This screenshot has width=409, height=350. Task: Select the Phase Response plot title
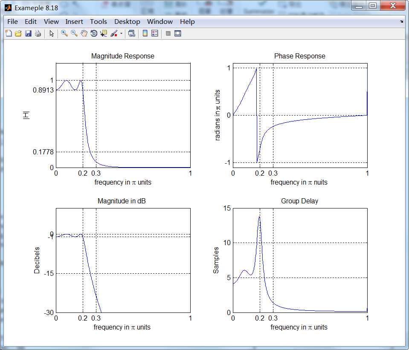pyautogui.click(x=300, y=56)
